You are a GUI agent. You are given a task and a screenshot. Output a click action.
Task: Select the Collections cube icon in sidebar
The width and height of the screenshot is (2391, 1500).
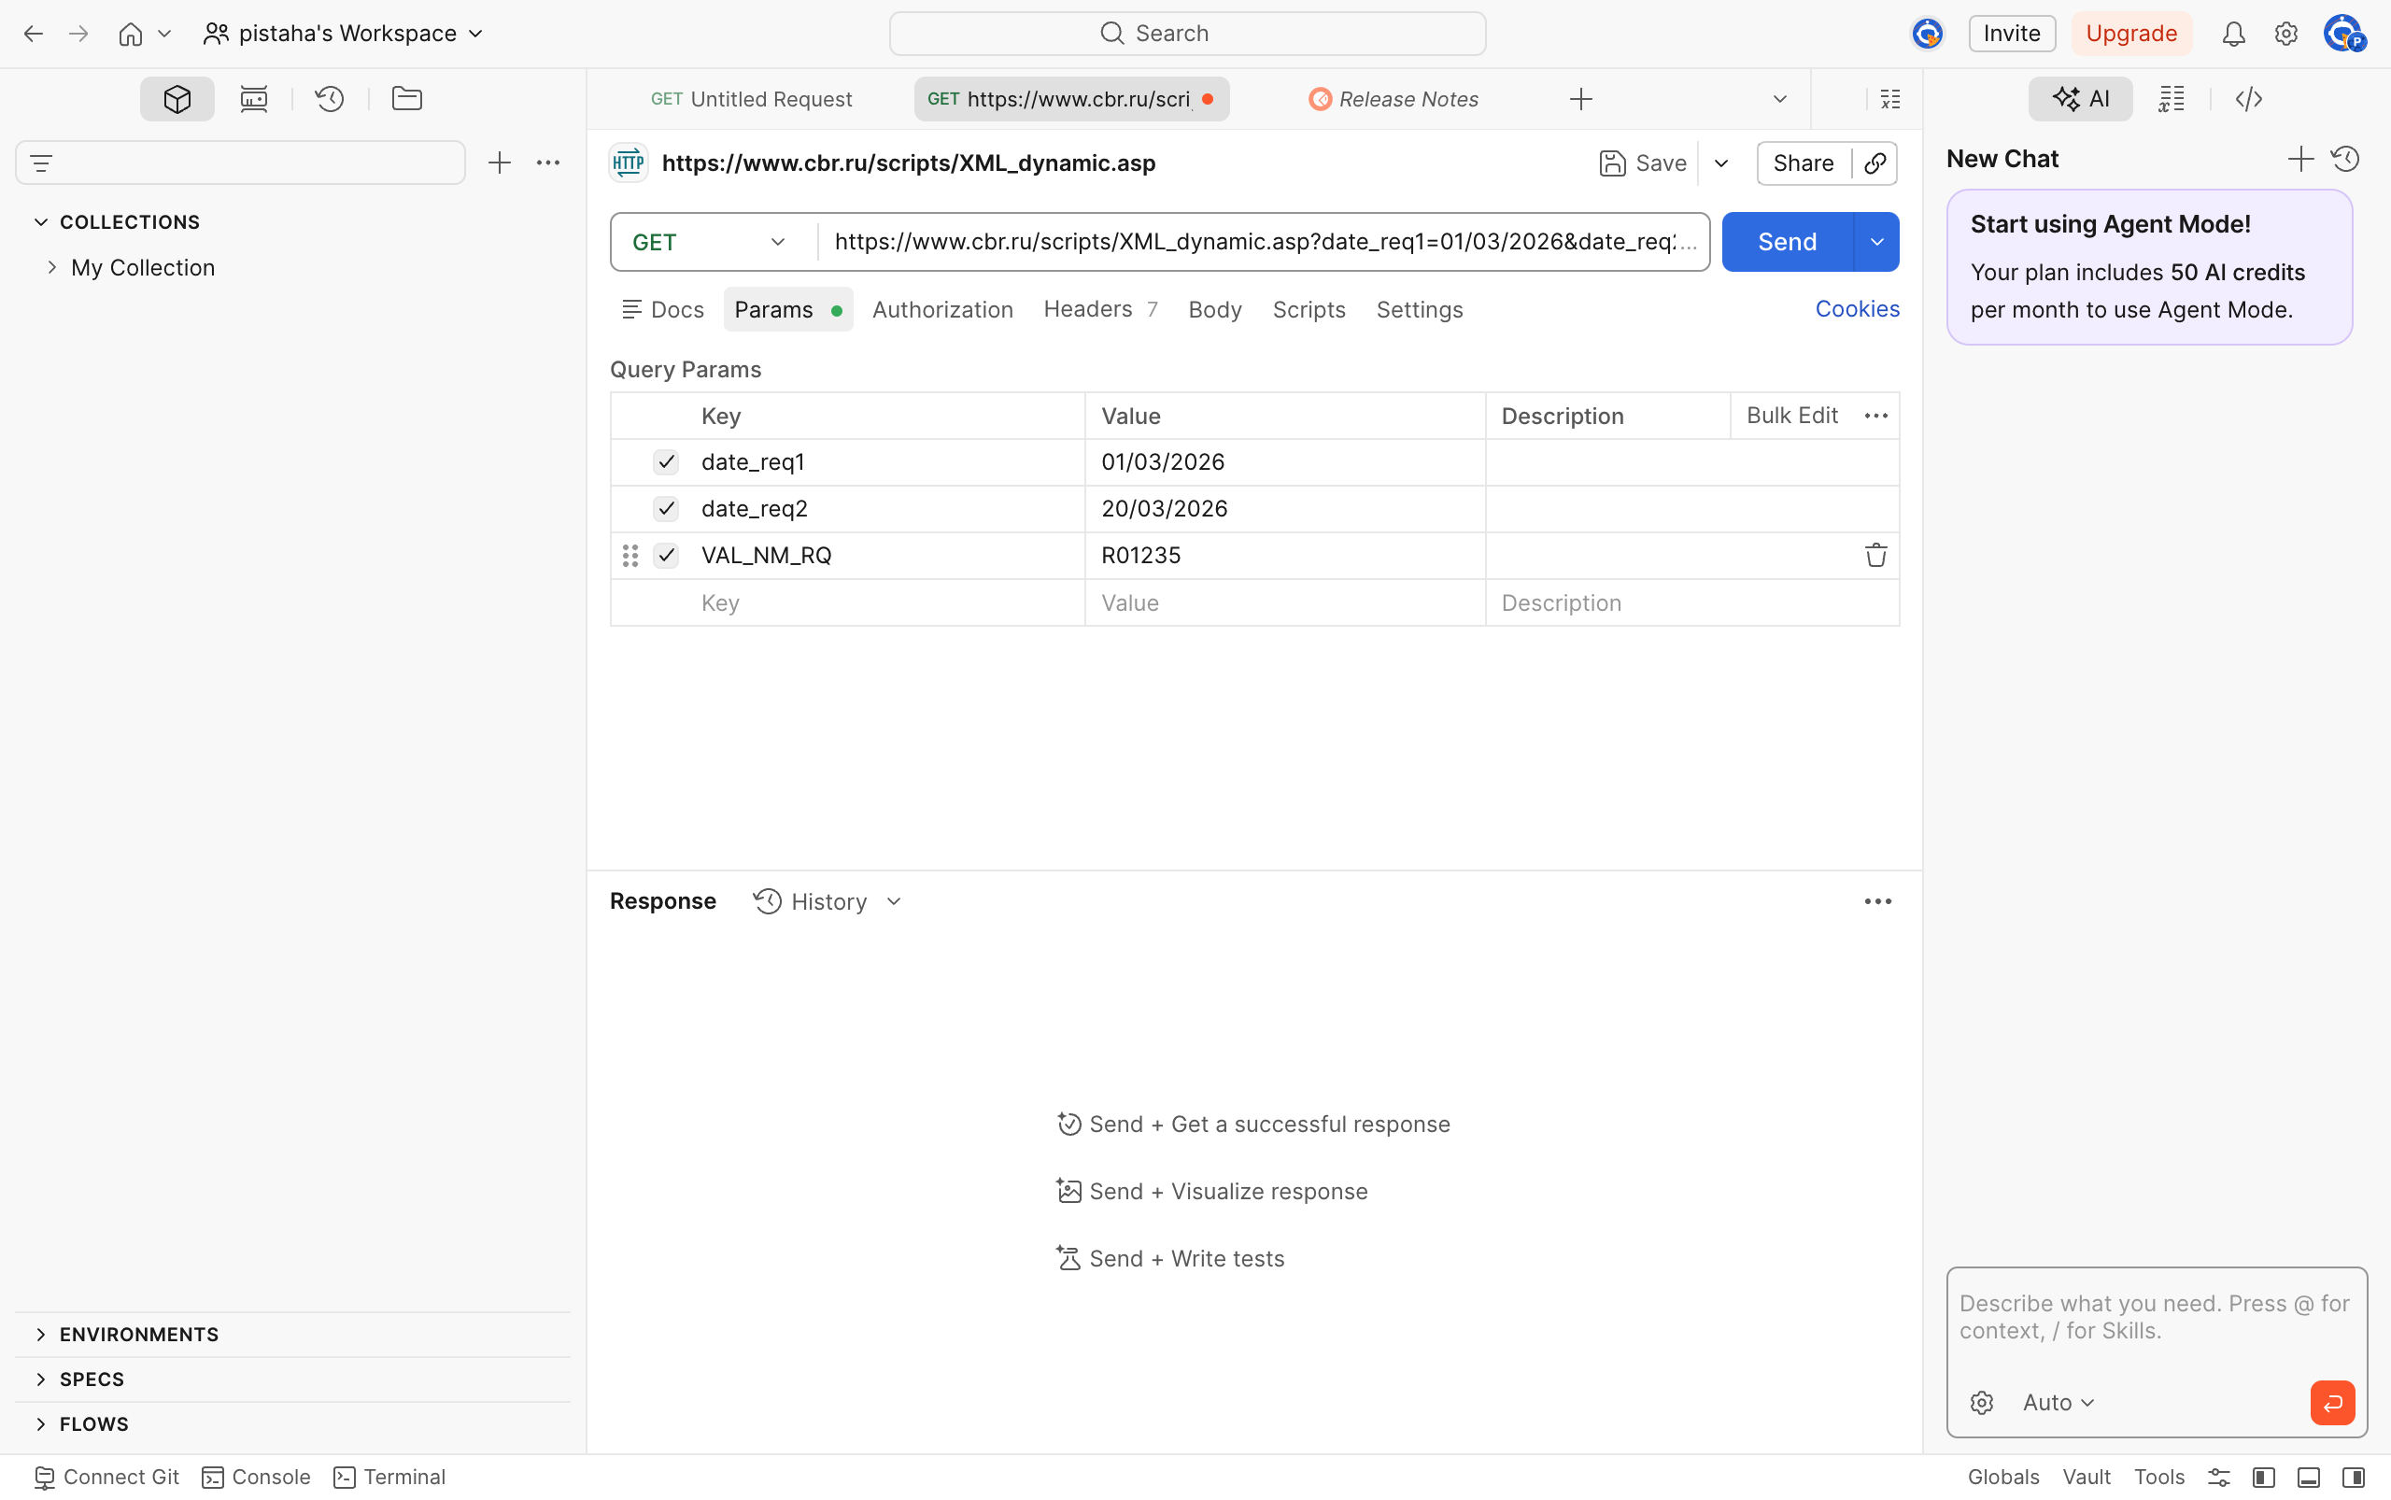click(x=177, y=97)
